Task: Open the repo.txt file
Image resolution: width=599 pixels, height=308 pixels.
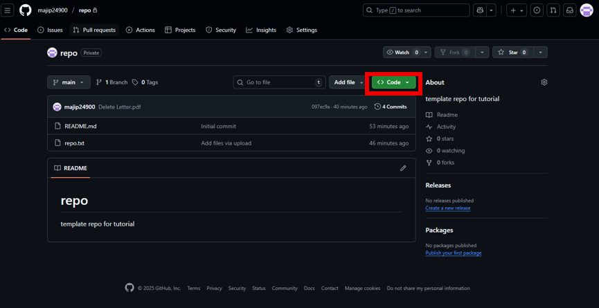Action: point(75,143)
